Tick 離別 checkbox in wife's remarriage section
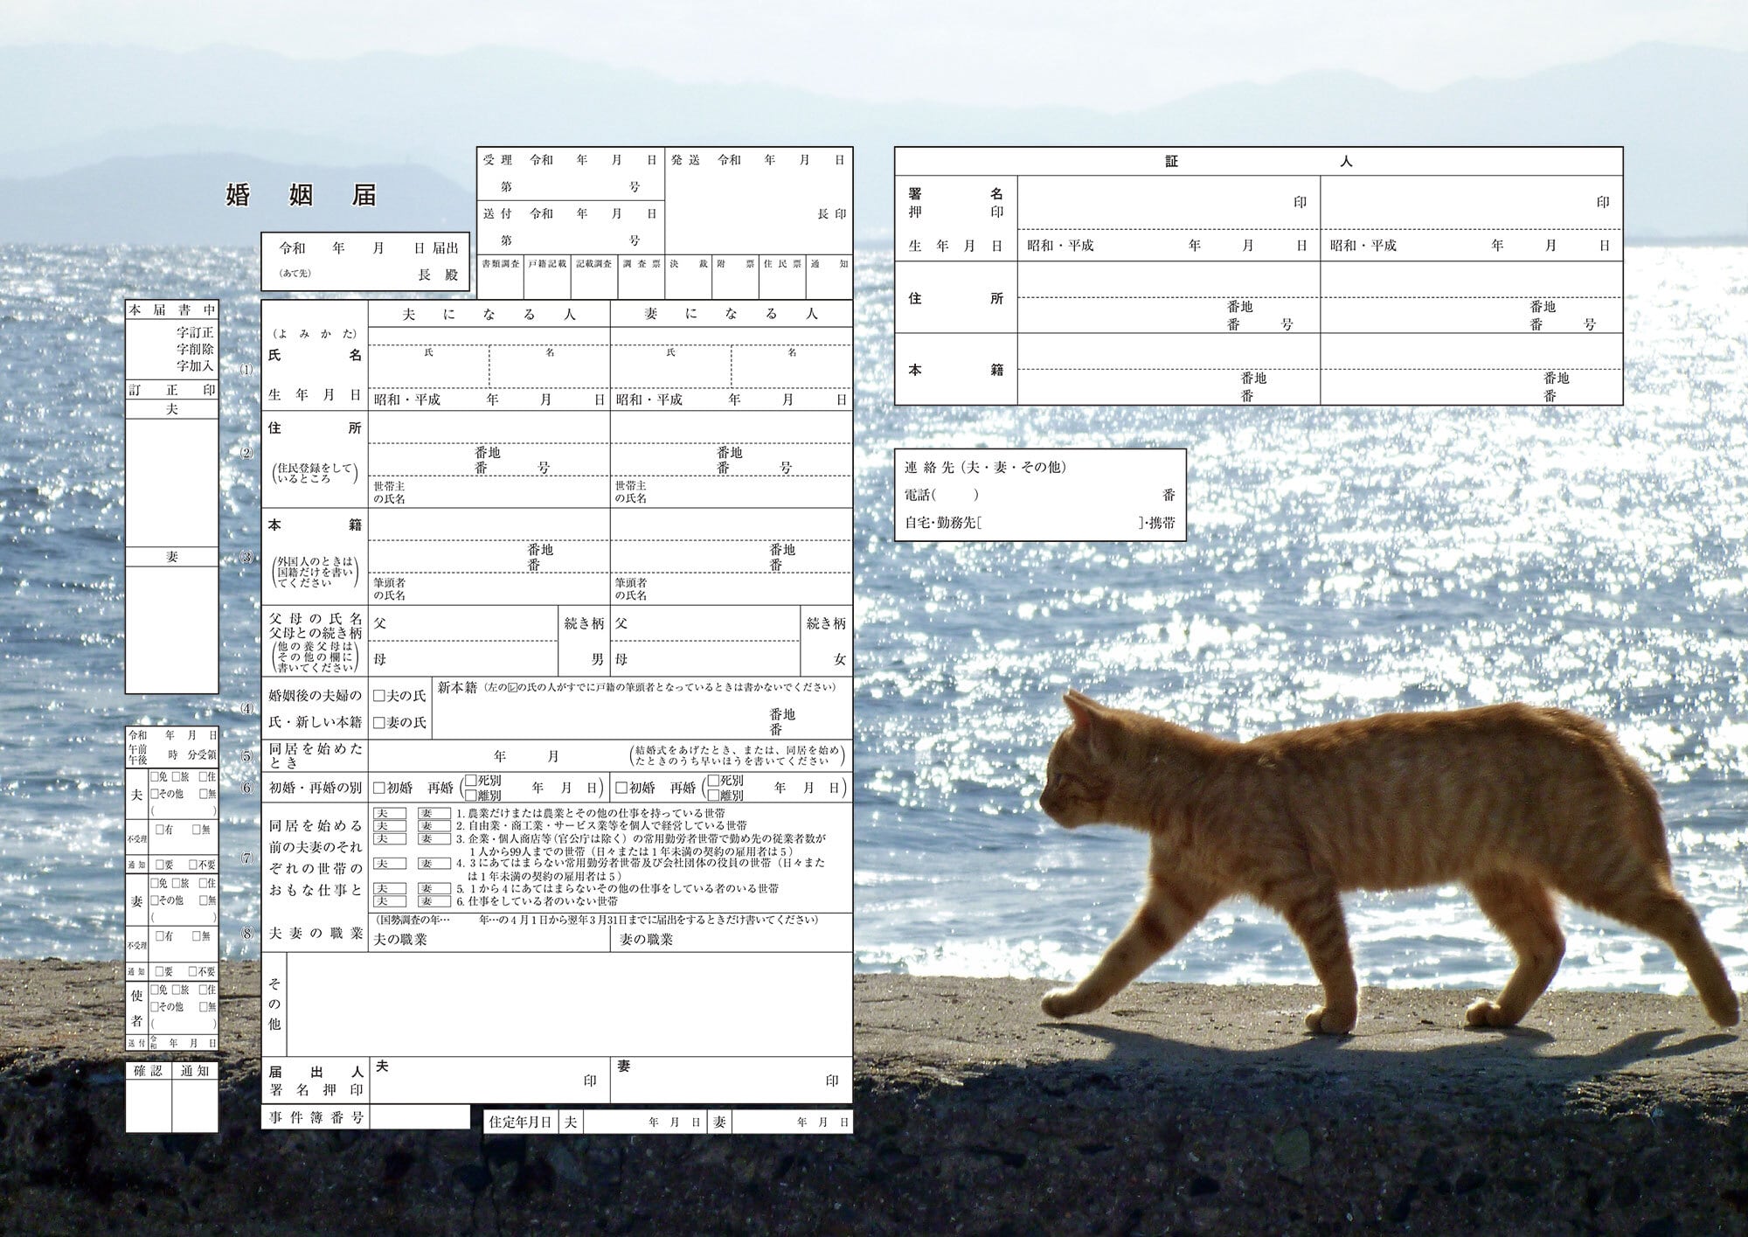The height and width of the screenshot is (1237, 1748). tap(712, 796)
